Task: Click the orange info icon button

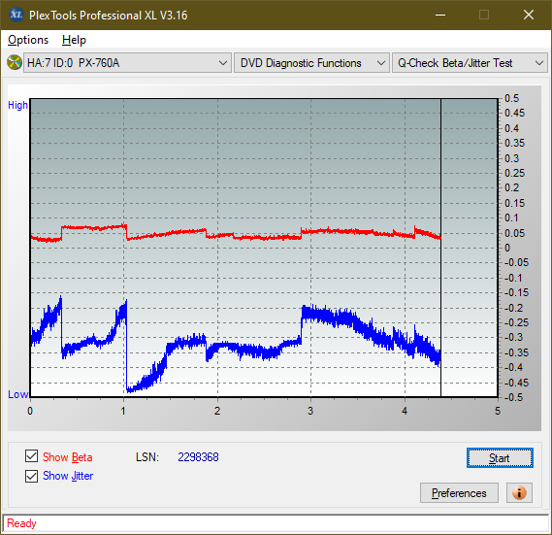Action: click(x=519, y=492)
